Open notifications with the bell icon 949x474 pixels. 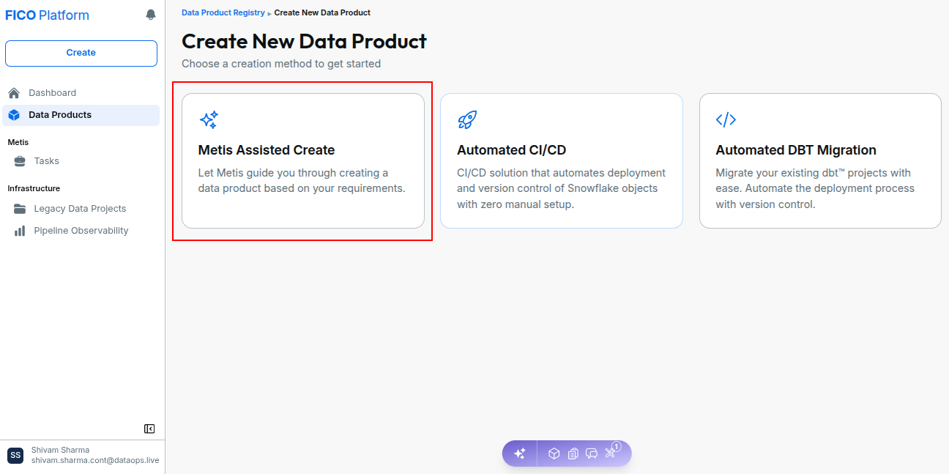(x=151, y=15)
